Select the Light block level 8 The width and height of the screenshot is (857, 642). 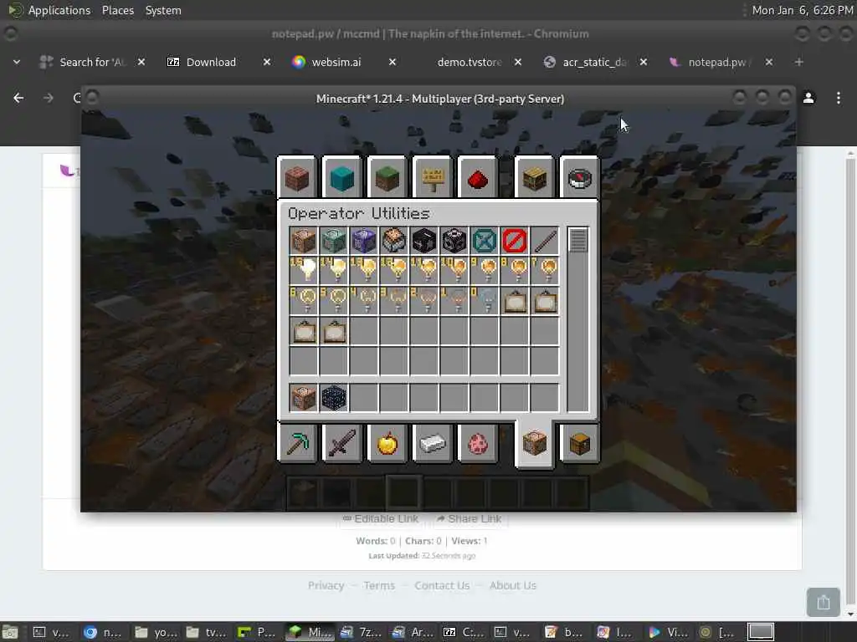(x=515, y=271)
